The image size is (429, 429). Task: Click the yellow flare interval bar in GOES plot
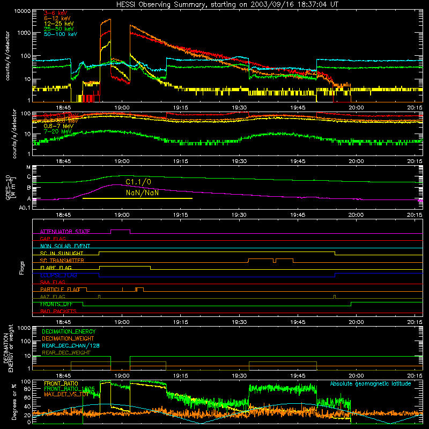point(137,198)
